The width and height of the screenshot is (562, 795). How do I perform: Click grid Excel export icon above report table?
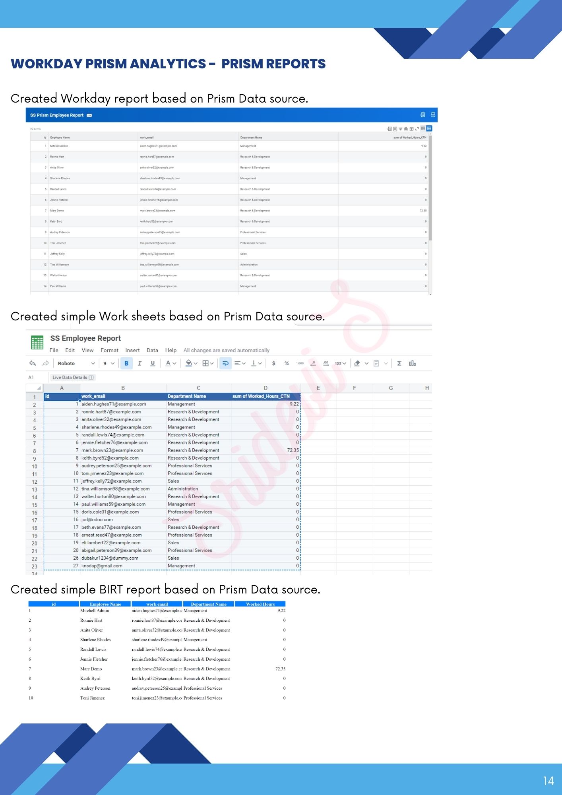click(x=390, y=129)
